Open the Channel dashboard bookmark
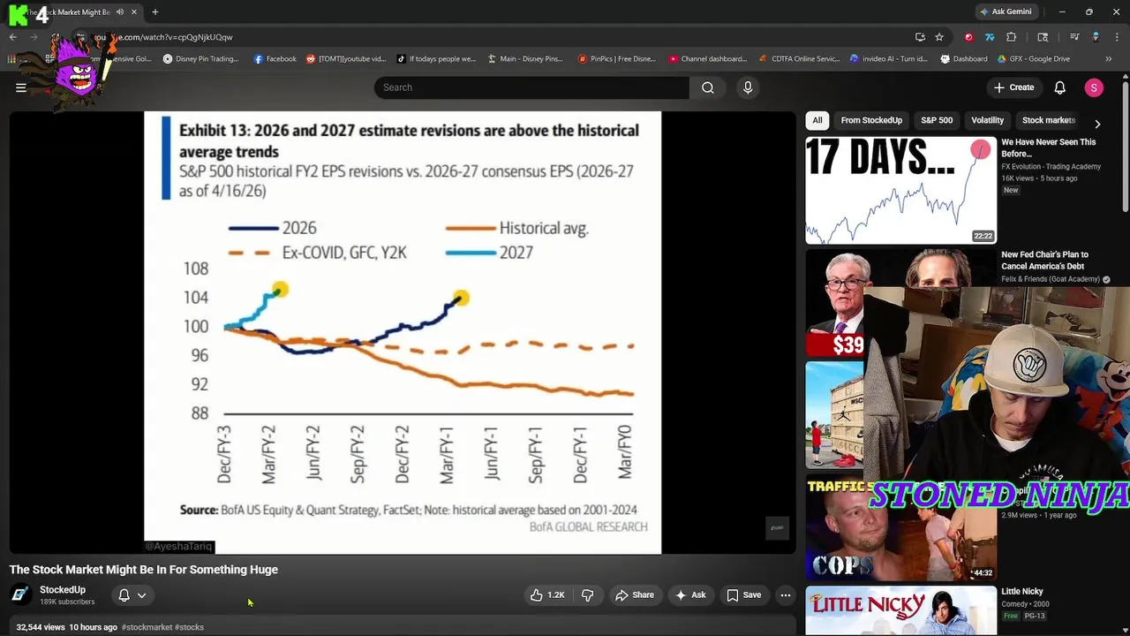The width and height of the screenshot is (1130, 636). (x=707, y=59)
